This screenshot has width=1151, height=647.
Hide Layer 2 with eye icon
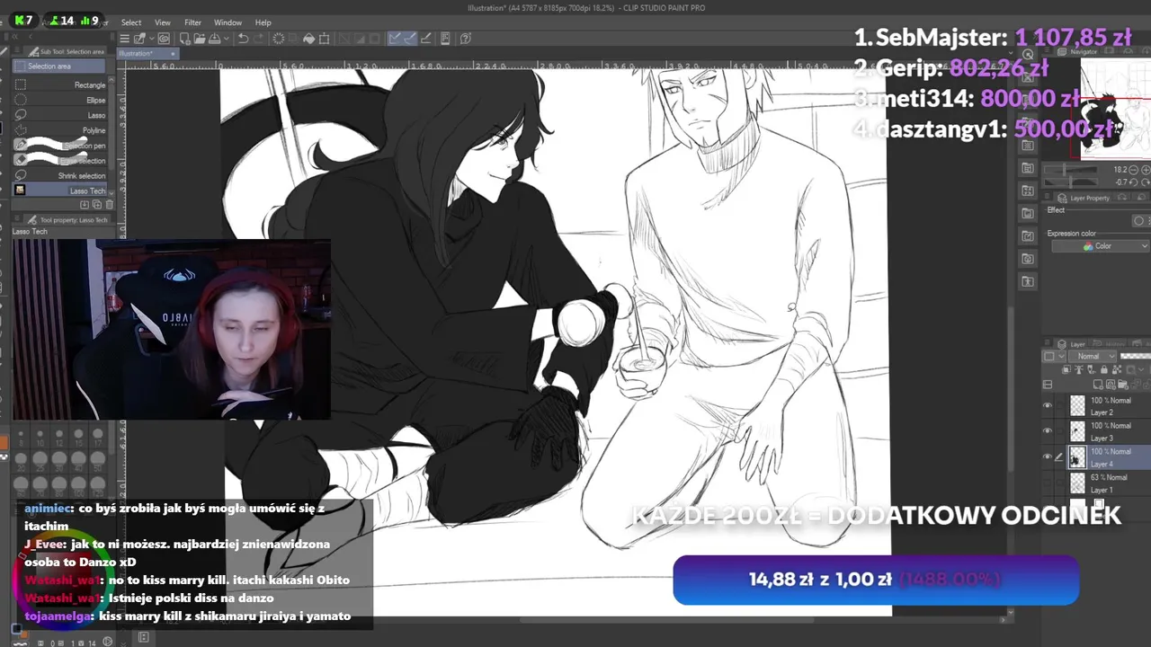1047,405
